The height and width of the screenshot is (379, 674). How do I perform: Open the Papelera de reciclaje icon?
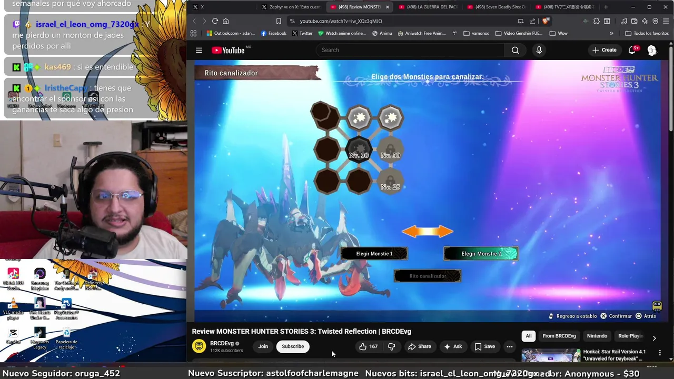pyautogui.click(x=66, y=338)
